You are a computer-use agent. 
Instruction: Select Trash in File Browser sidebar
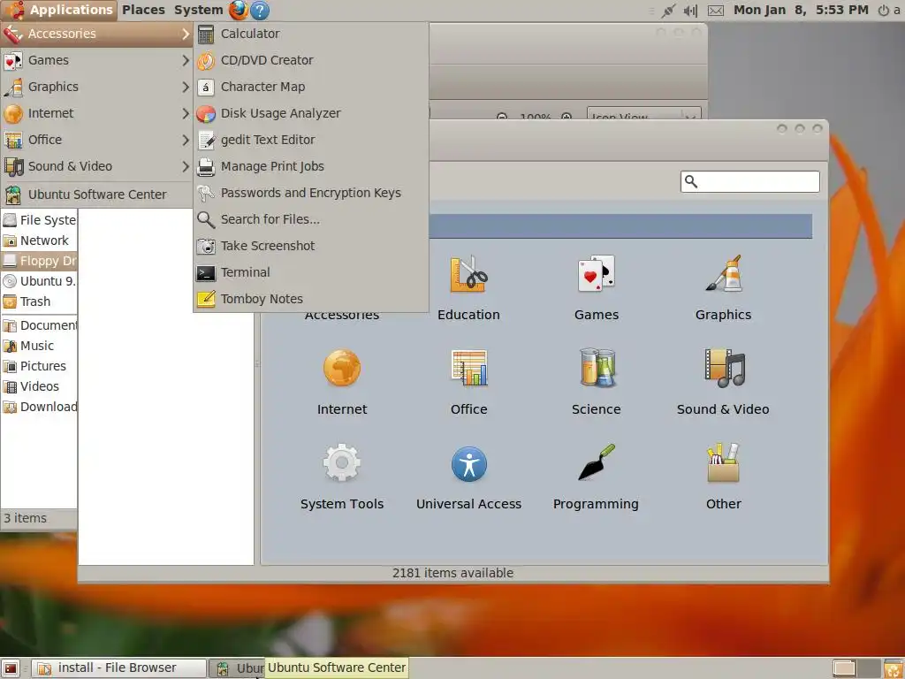click(x=39, y=301)
